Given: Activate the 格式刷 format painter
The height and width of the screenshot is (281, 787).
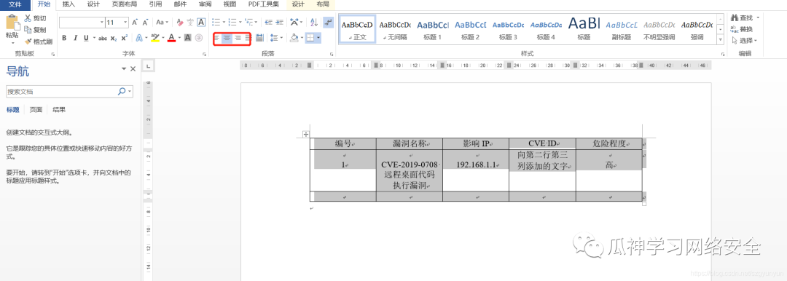Looking at the screenshot, I should coord(38,41).
